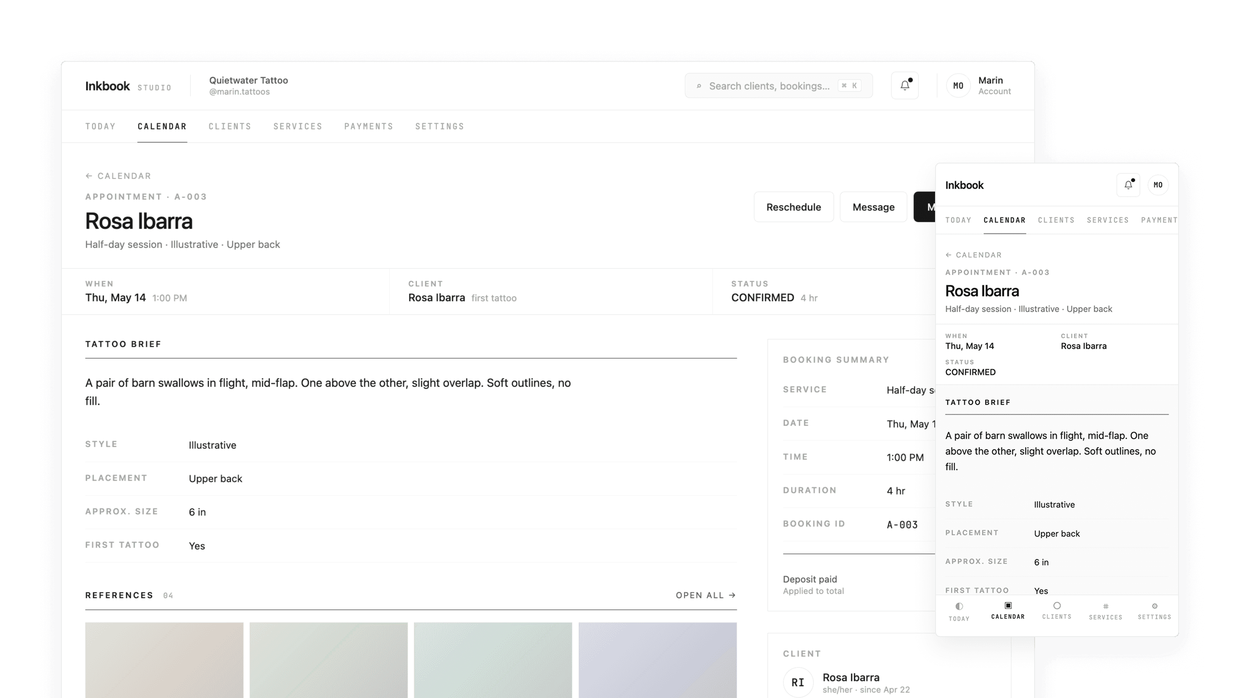Click 'Yes' first tattoo value in desktop brief
This screenshot has width=1240, height=698.
pyautogui.click(x=197, y=546)
